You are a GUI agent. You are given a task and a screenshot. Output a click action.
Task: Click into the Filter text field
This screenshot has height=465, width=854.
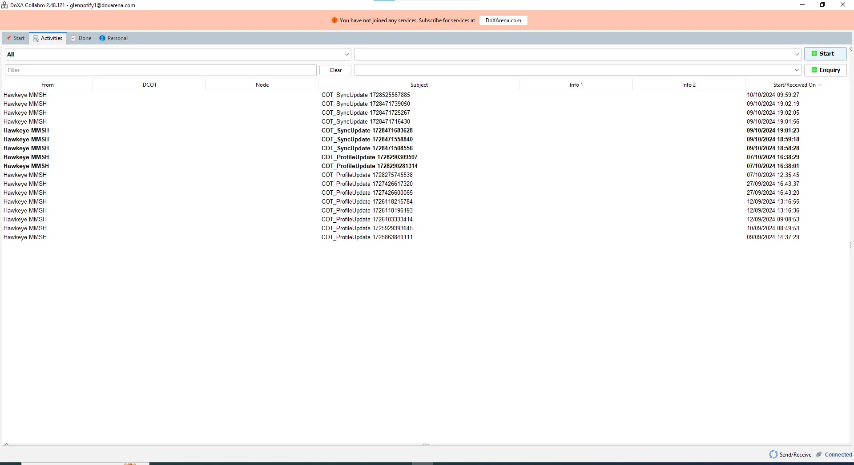pos(161,70)
